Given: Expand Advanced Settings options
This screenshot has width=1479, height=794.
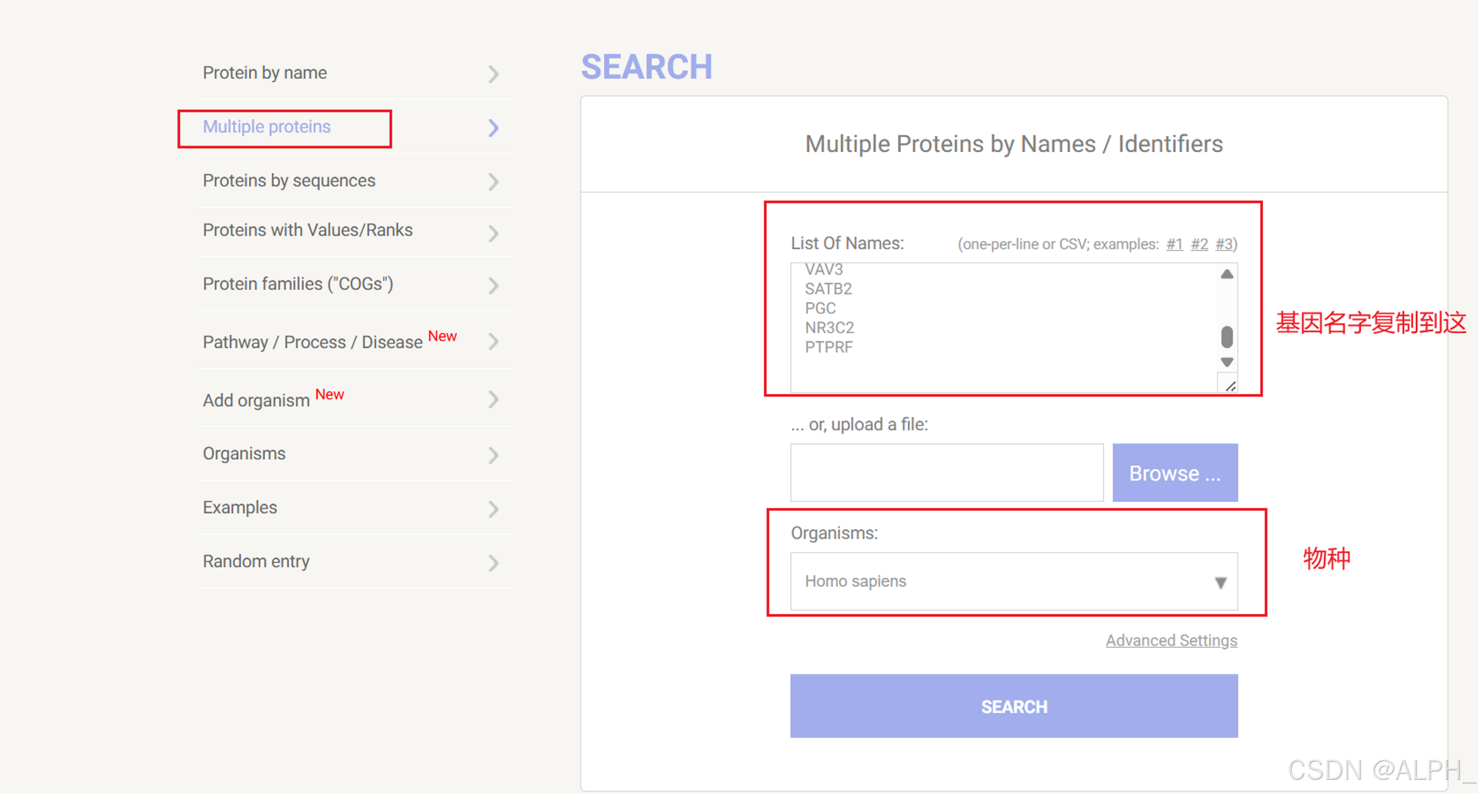Looking at the screenshot, I should 1171,640.
